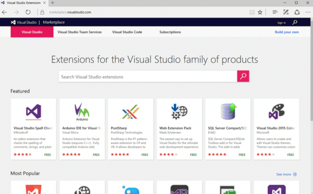
Task: Click publisher Microsoft on Color Theme card
Action: pos(263,133)
